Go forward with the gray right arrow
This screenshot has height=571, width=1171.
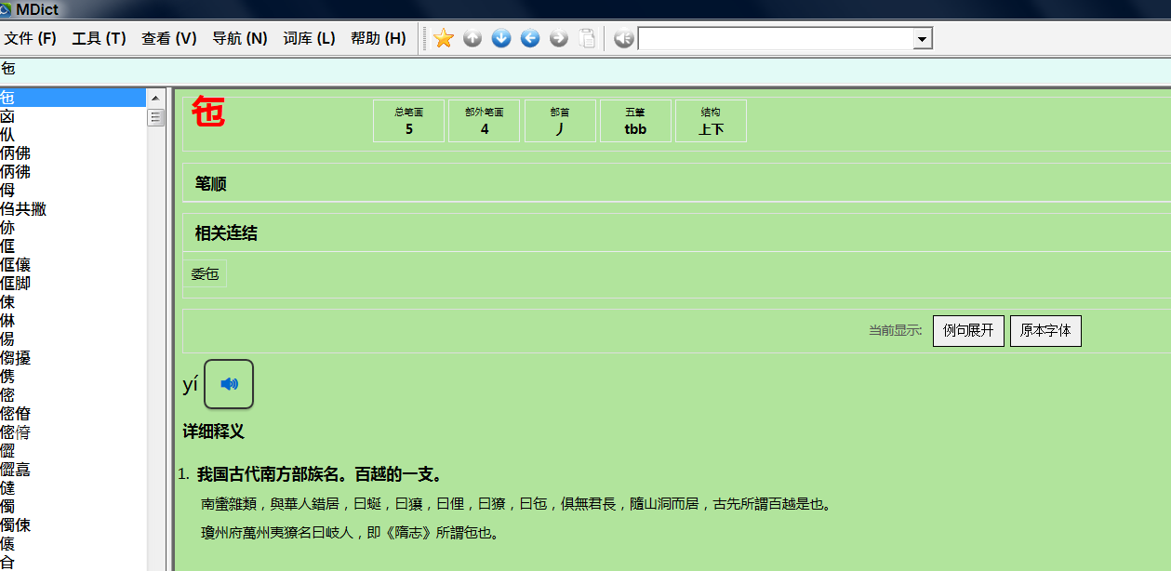tap(559, 38)
